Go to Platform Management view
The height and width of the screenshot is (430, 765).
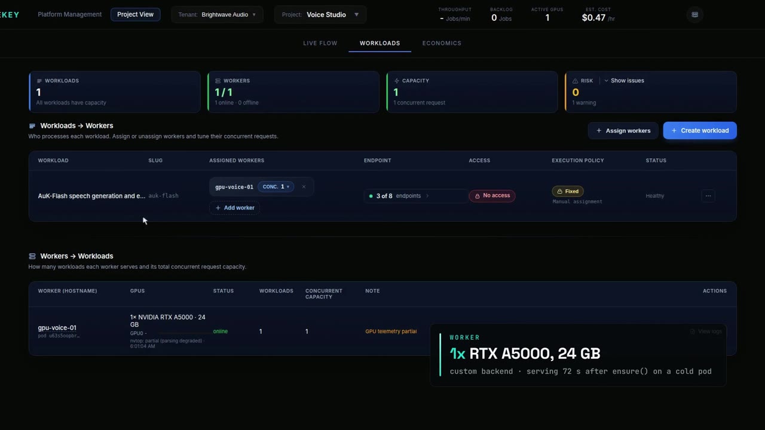click(70, 14)
